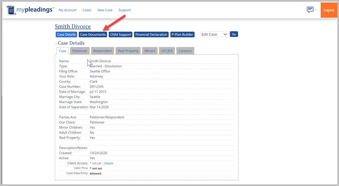
Task: Open the Child Support section
Action: coord(121,34)
